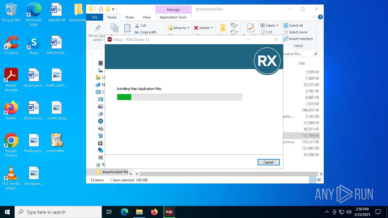Click the red X Delete icon
Viewport: 388px width, 218px height.
pyautogui.click(x=196, y=28)
